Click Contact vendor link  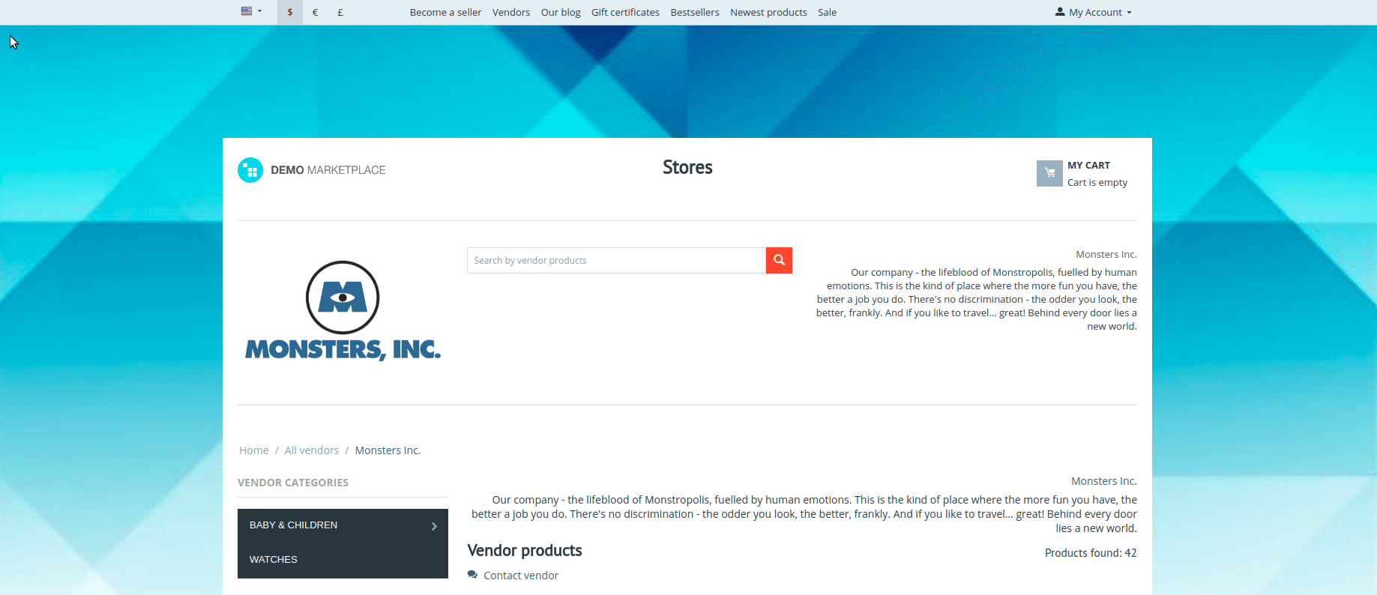(x=521, y=576)
